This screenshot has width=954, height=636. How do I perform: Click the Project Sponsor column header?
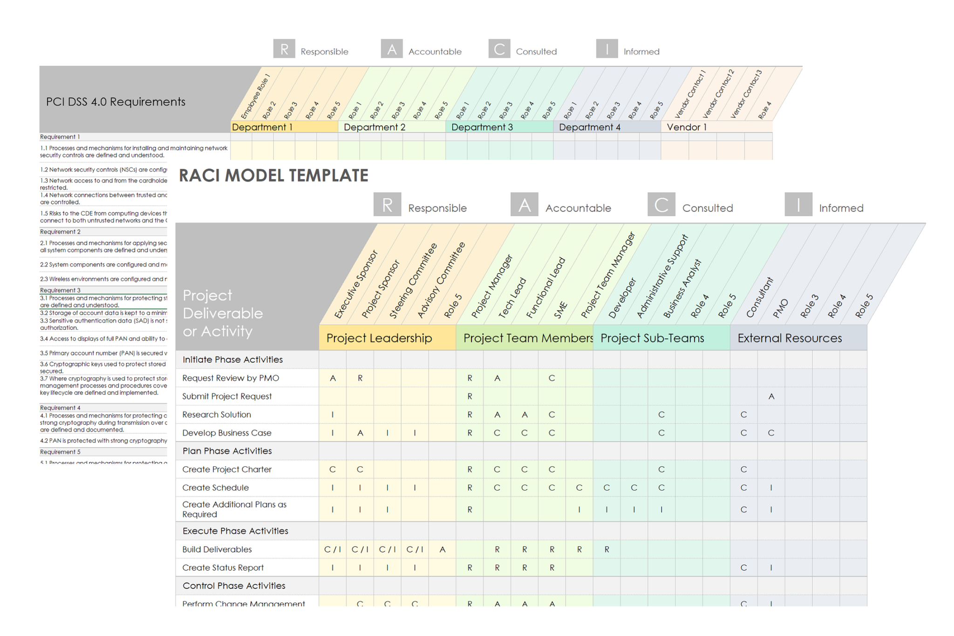(381, 289)
